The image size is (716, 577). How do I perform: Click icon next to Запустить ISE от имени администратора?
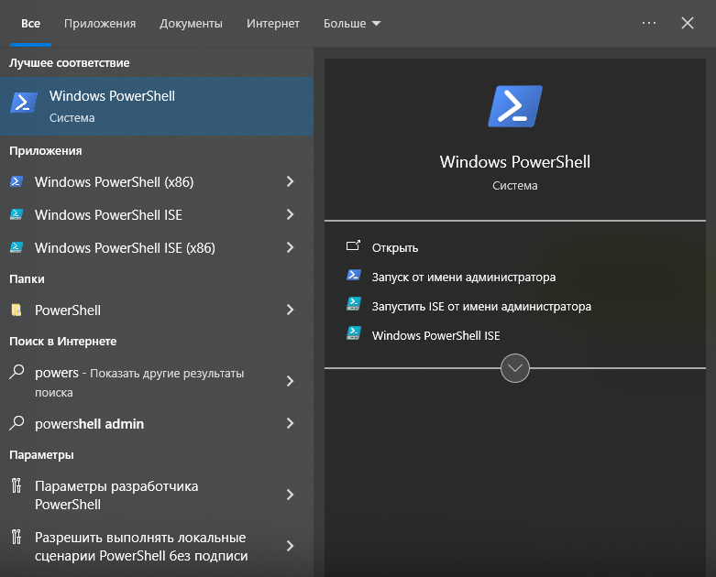pyautogui.click(x=354, y=304)
